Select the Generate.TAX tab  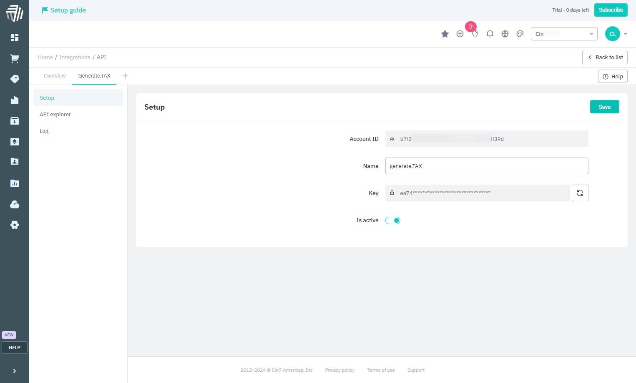click(94, 76)
